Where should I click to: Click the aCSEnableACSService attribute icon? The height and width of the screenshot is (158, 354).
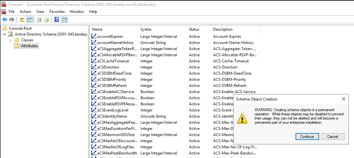94,92
